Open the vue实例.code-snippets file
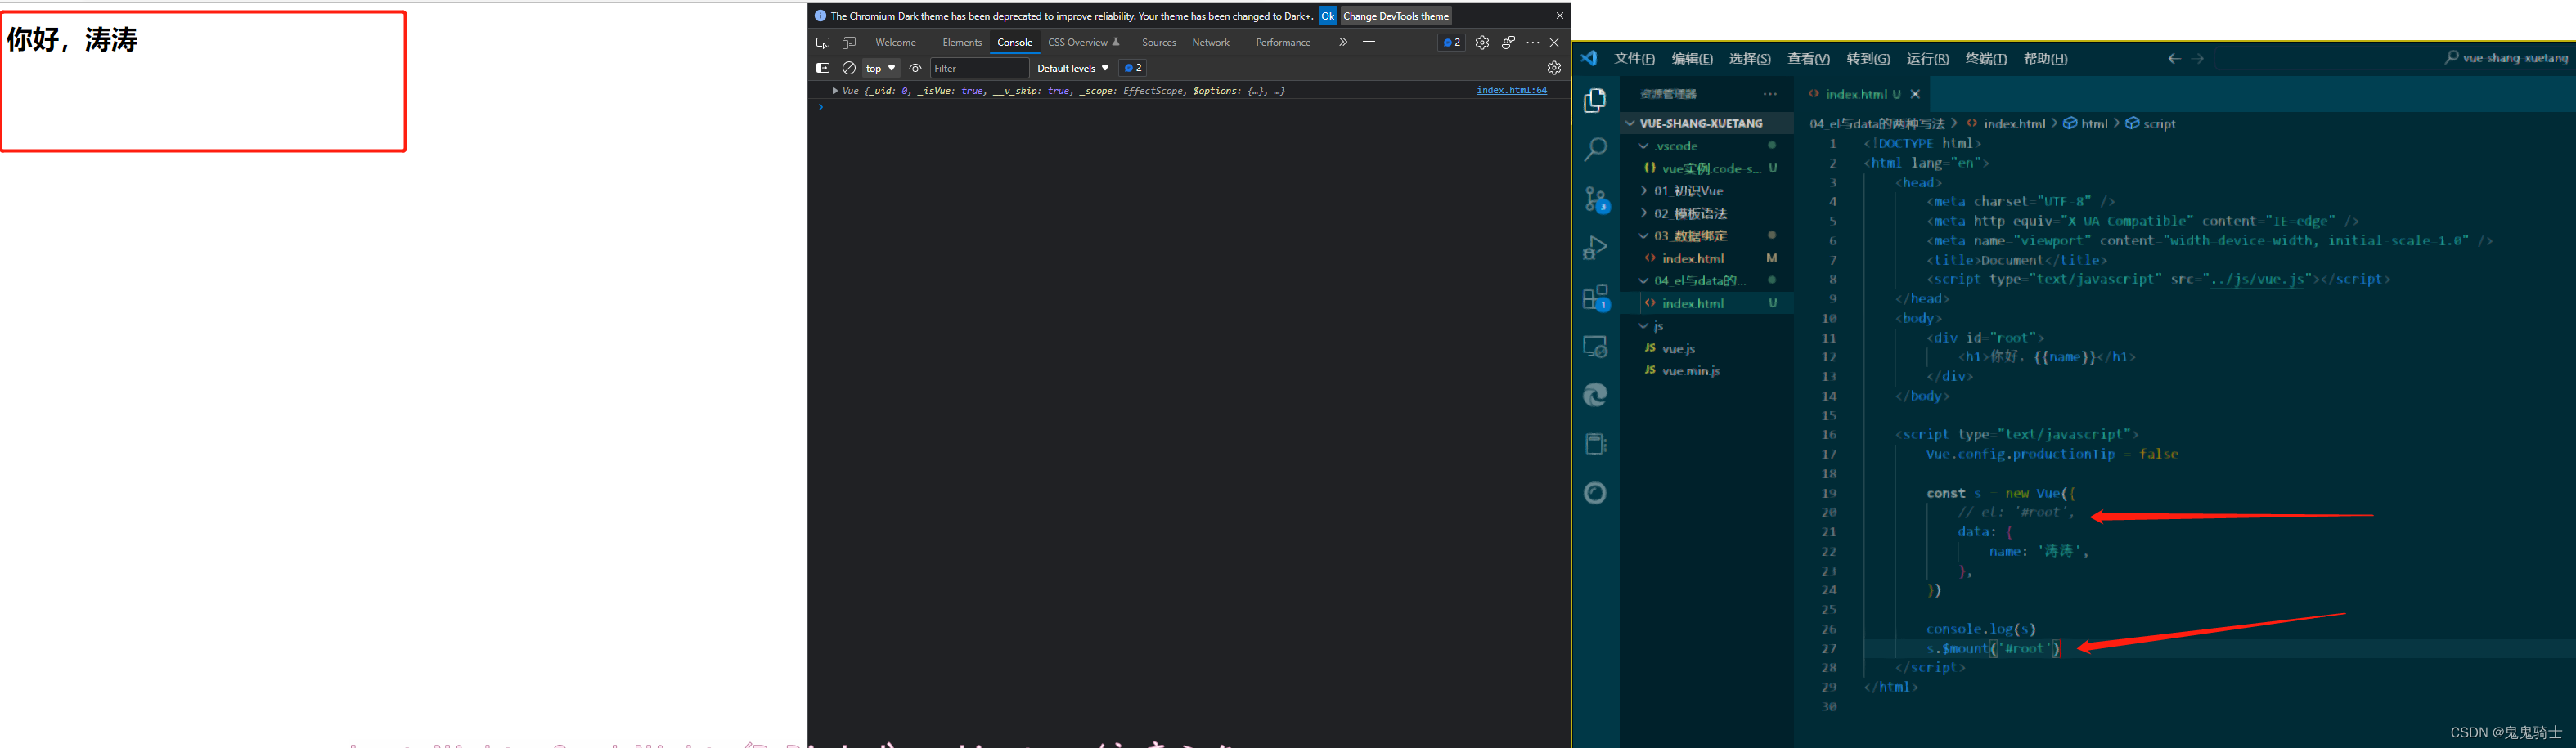Screen dimensions: 2576x748 click(1707, 168)
